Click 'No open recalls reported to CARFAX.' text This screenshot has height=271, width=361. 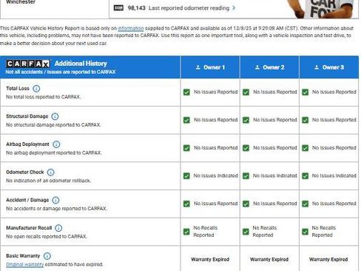(x=47, y=236)
